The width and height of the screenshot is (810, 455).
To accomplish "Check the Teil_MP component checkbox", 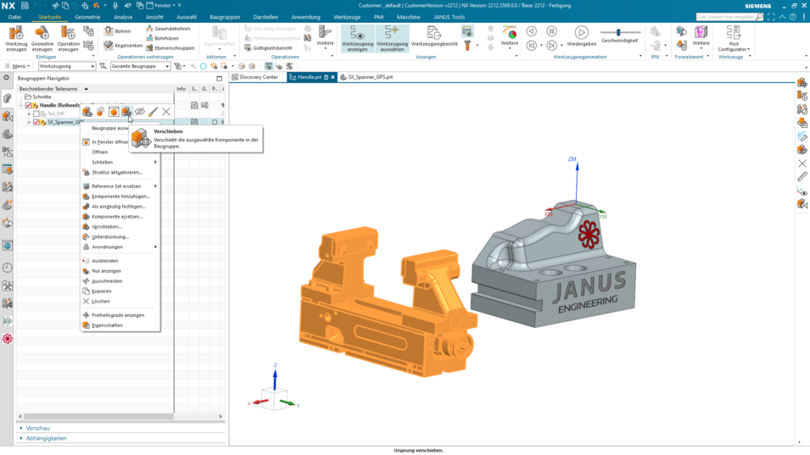I will point(36,114).
